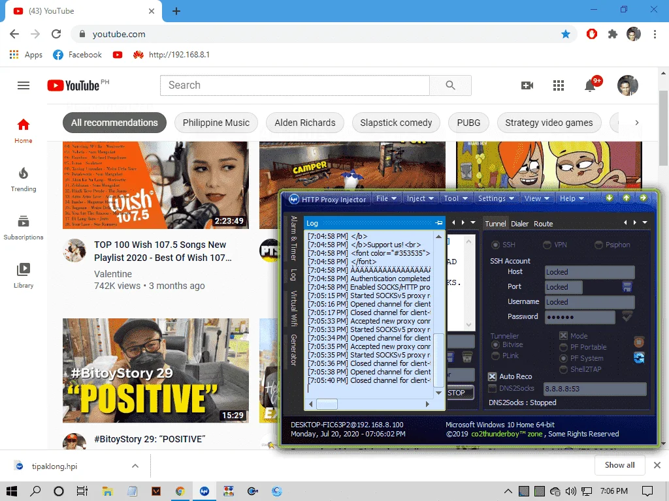Switch to the Route tab

pyautogui.click(x=543, y=224)
